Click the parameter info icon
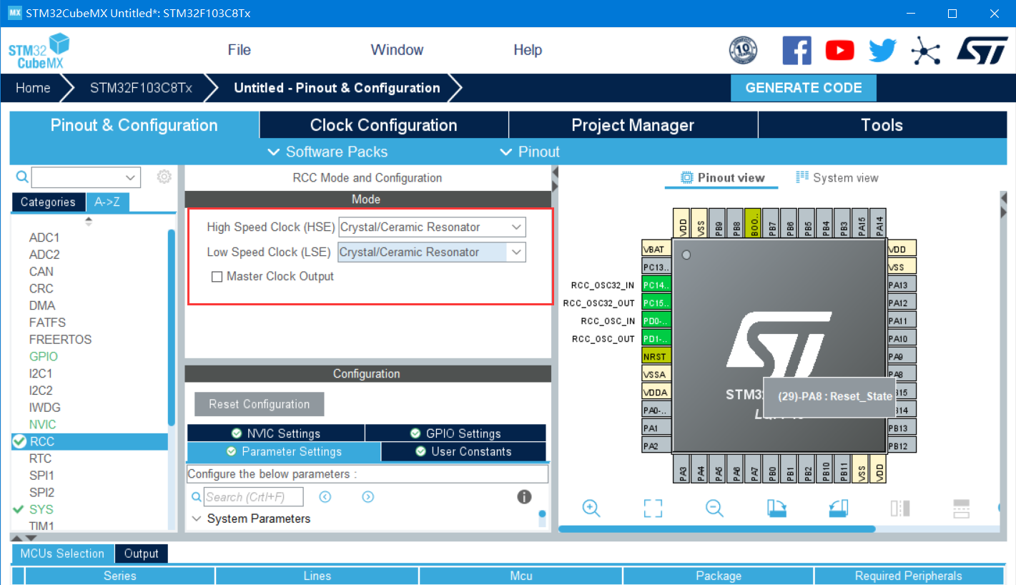The image size is (1016, 585). click(x=524, y=496)
